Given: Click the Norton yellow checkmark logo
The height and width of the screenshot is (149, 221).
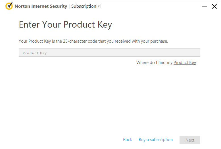Looking at the screenshot, I should click(x=9, y=6).
